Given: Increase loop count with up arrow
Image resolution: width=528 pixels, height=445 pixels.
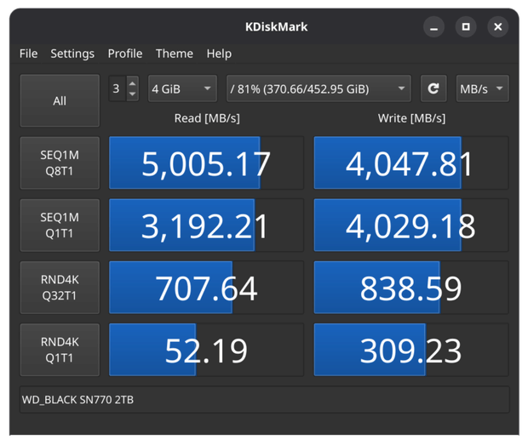Looking at the screenshot, I should tap(132, 83).
